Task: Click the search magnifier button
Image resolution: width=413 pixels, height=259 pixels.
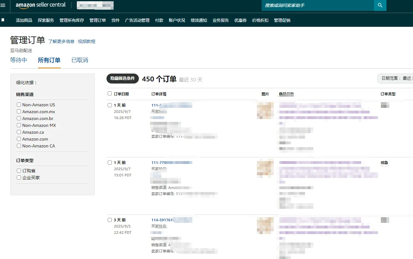Action: tap(380, 5)
